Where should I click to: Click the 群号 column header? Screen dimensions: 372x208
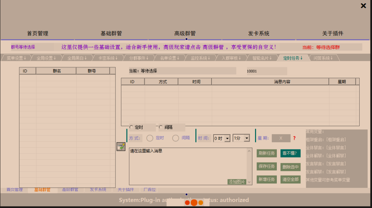pyautogui.click(x=93, y=71)
